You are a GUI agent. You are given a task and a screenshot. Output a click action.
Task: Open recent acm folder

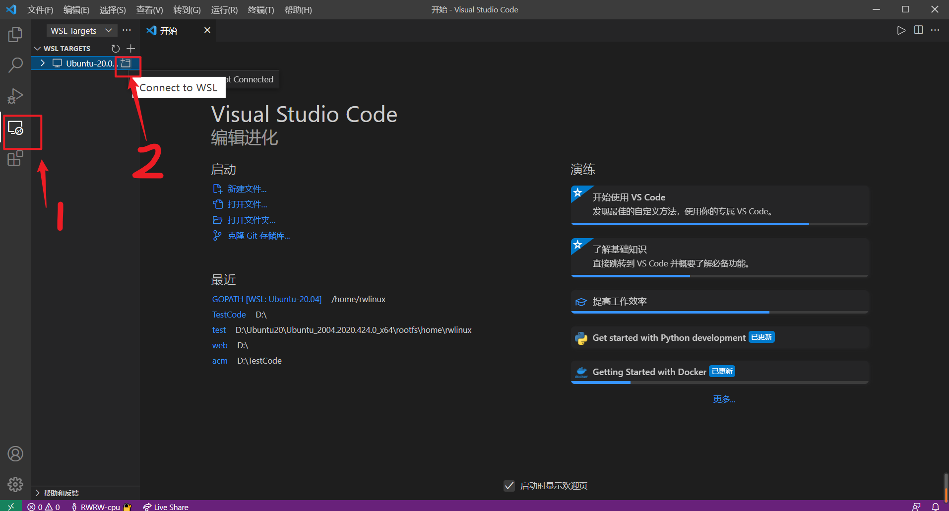click(x=219, y=361)
